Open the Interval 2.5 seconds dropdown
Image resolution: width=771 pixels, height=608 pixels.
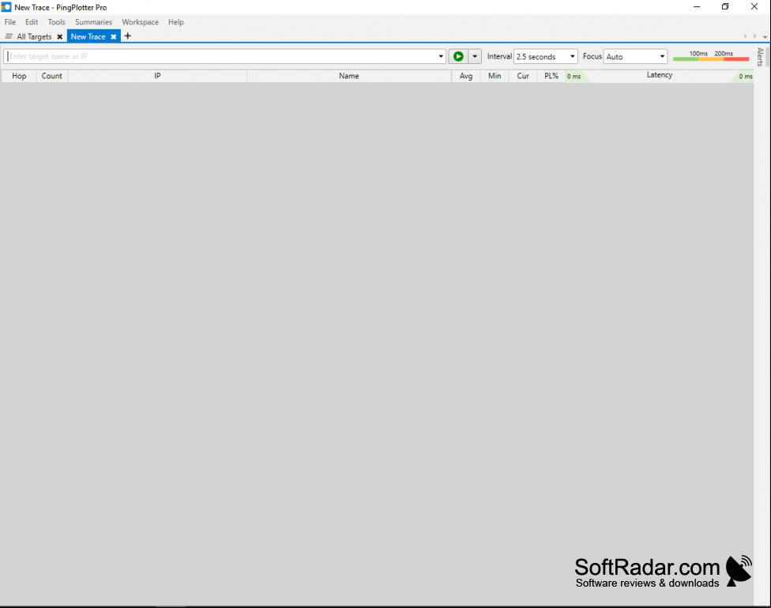tap(545, 57)
